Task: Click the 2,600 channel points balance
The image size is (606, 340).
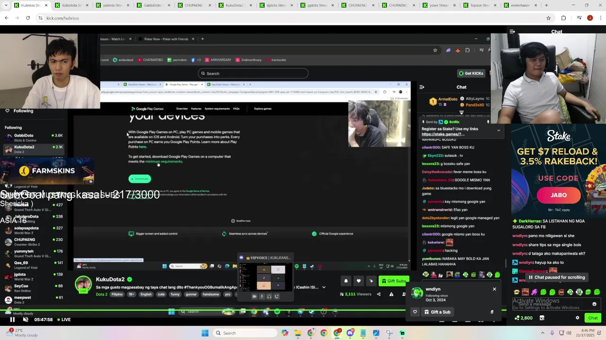Action: tap(523, 318)
